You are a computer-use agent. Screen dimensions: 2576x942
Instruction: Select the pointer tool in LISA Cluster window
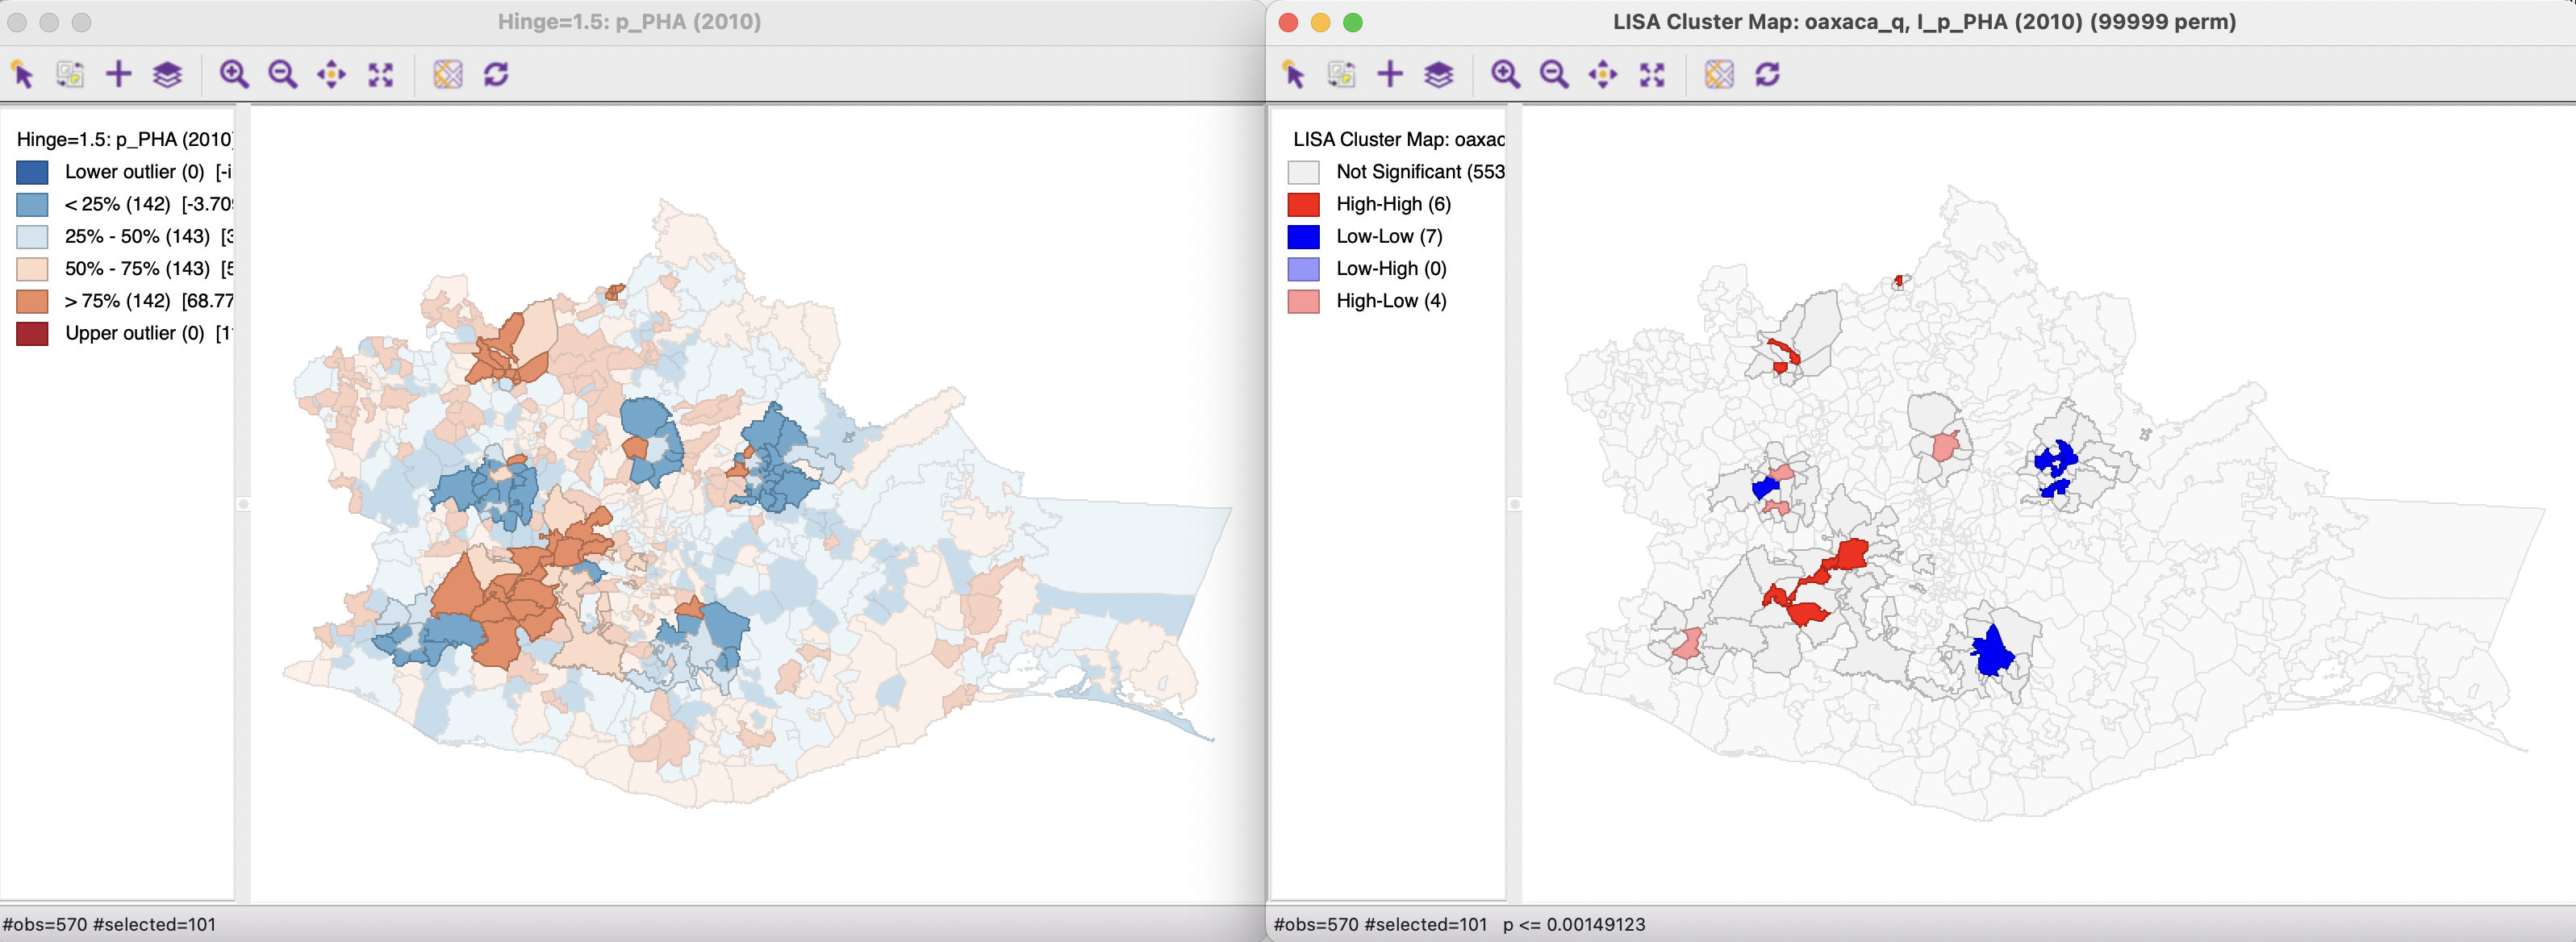1294,75
